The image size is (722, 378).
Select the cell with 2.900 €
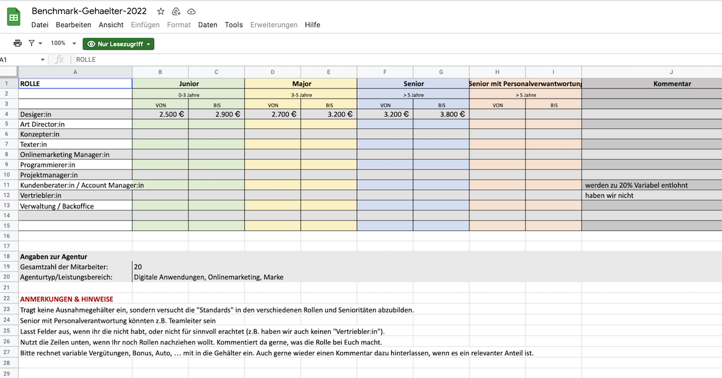coord(217,114)
